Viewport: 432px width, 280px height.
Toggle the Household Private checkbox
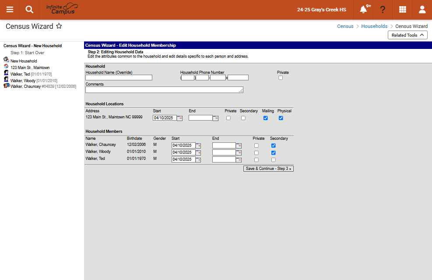click(x=281, y=78)
